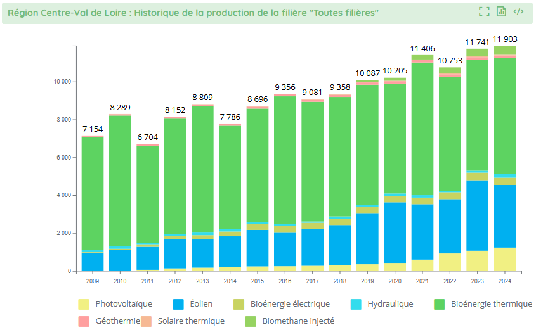Toggle Solaire thermique series legend label

(x=191, y=321)
